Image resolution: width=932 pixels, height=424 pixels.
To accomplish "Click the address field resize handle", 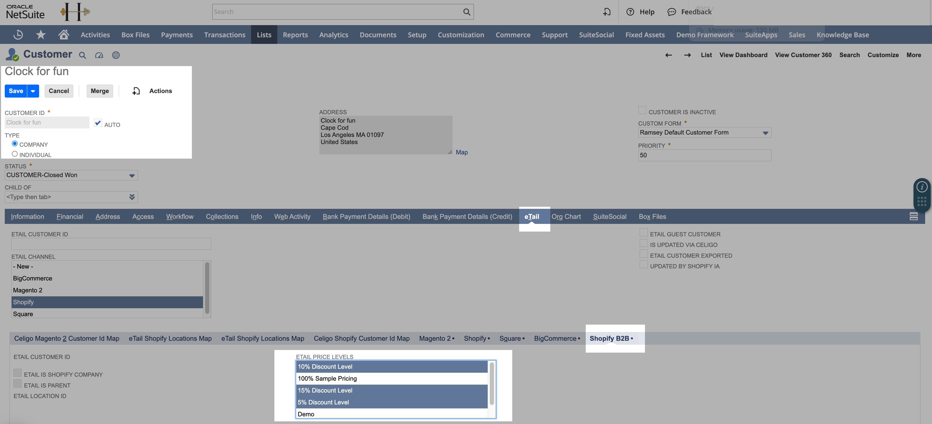I will pyautogui.click(x=450, y=152).
